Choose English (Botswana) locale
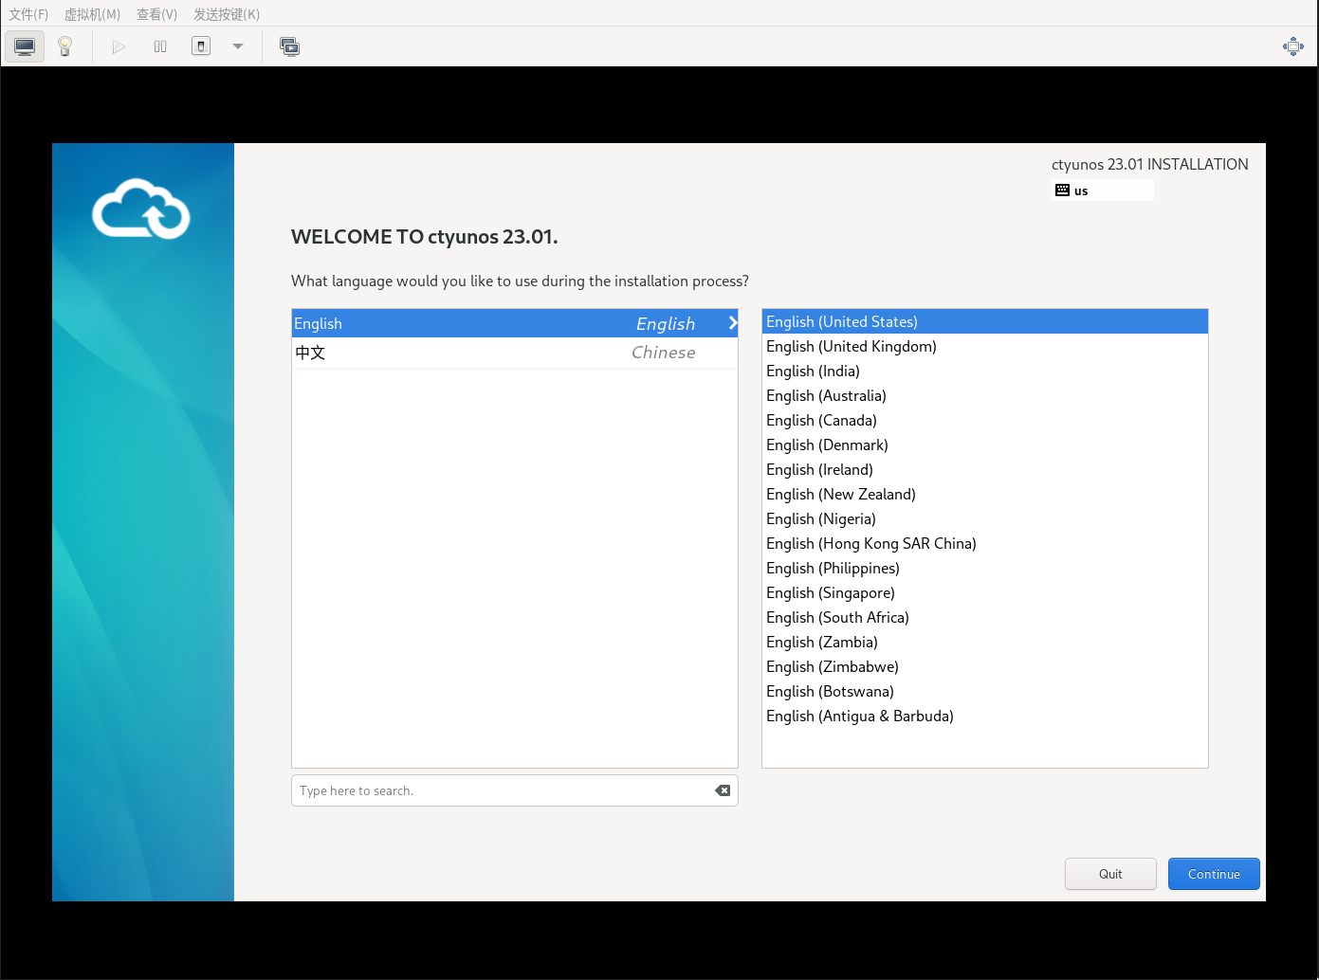This screenshot has height=980, width=1319. 985,692
